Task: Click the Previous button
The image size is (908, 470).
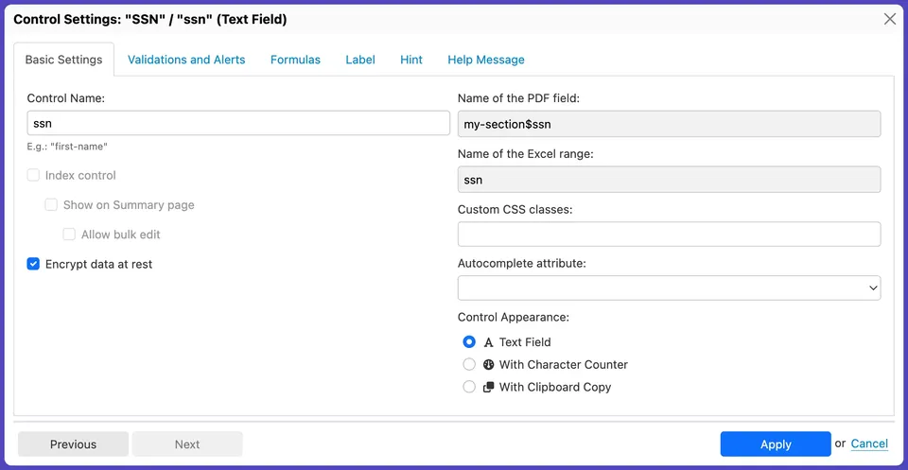Action: pos(73,444)
